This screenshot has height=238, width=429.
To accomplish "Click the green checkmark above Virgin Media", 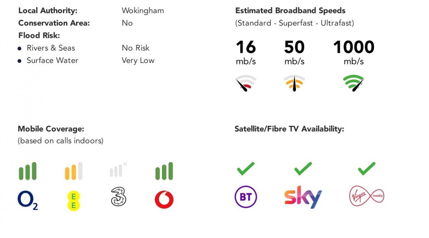I will pos(366,168).
